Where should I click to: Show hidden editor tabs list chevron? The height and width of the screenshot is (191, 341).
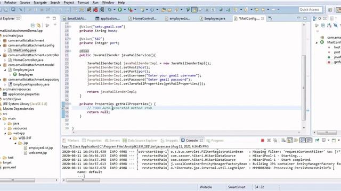pyautogui.click(x=270, y=19)
